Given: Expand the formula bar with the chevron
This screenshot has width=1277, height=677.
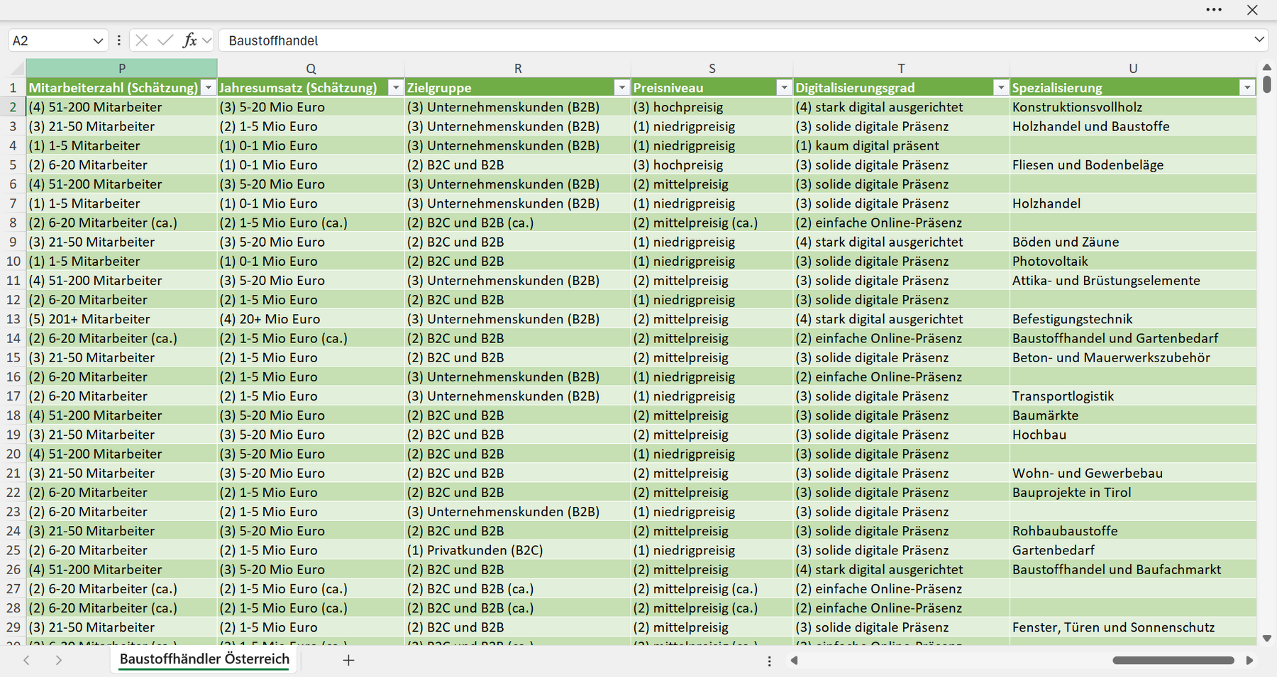Looking at the screenshot, I should [x=1259, y=40].
